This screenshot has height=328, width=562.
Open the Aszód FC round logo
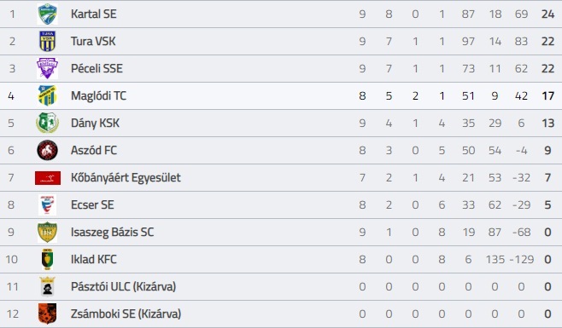coord(47,150)
